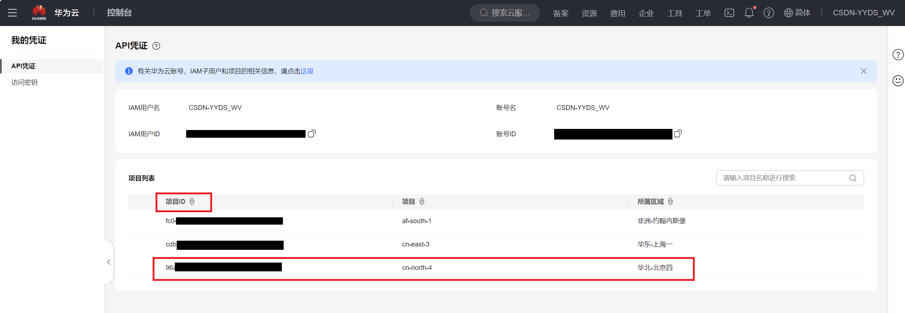Click the project name search field
905x313 pixels.
[790, 178]
